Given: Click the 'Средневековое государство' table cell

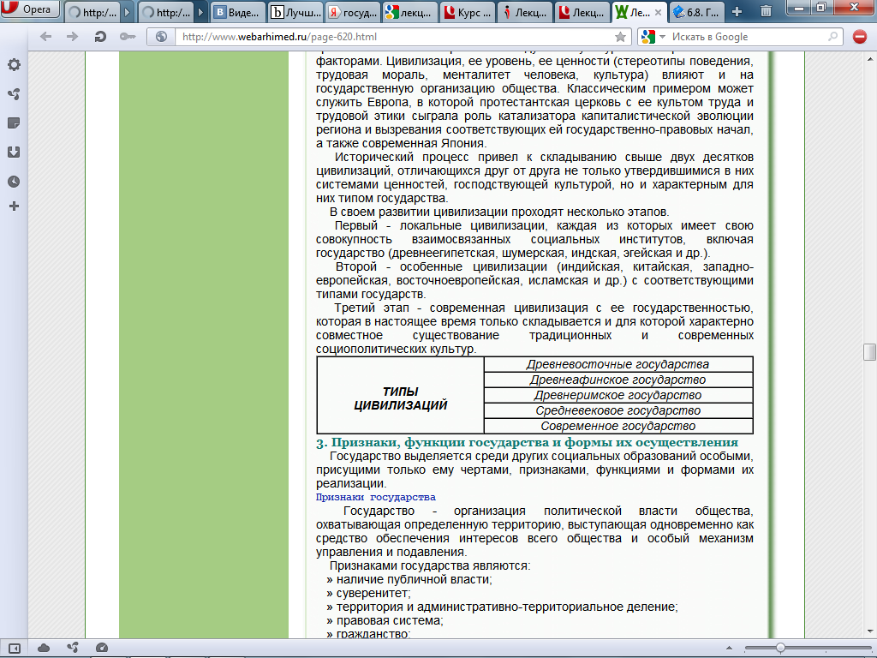Looking at the screenshot, I should click(618, 410).
